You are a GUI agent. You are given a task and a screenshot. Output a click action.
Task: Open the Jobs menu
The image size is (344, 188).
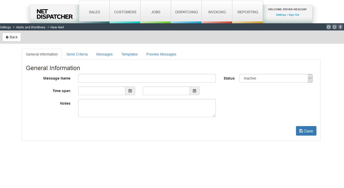(156, 12)
